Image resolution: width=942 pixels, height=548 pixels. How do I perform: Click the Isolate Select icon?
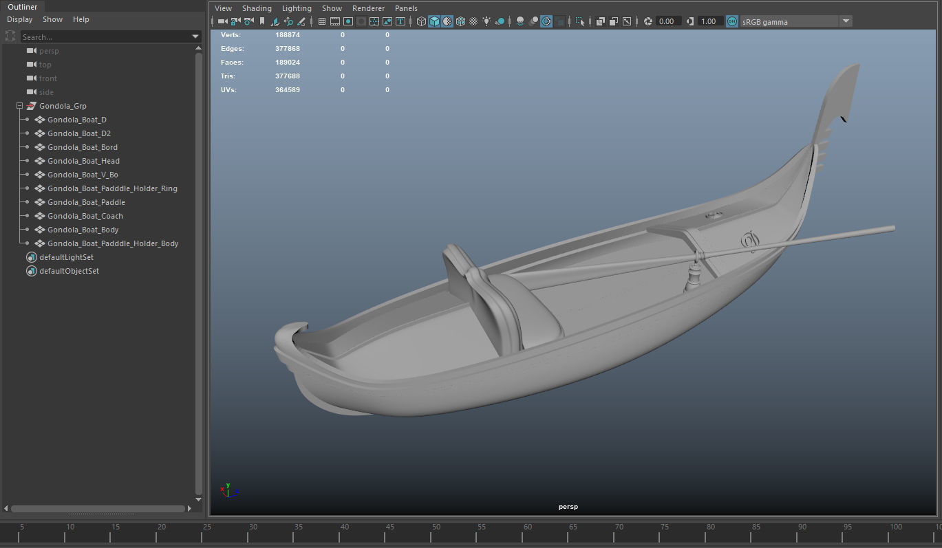580,21
